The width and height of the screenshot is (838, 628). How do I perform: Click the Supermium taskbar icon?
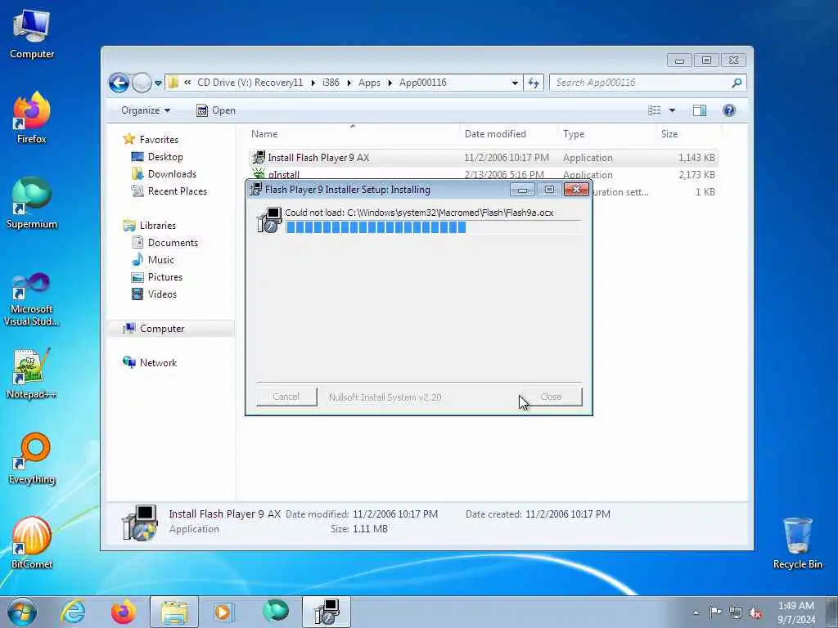pyautogui.click(x=276, y=611)
